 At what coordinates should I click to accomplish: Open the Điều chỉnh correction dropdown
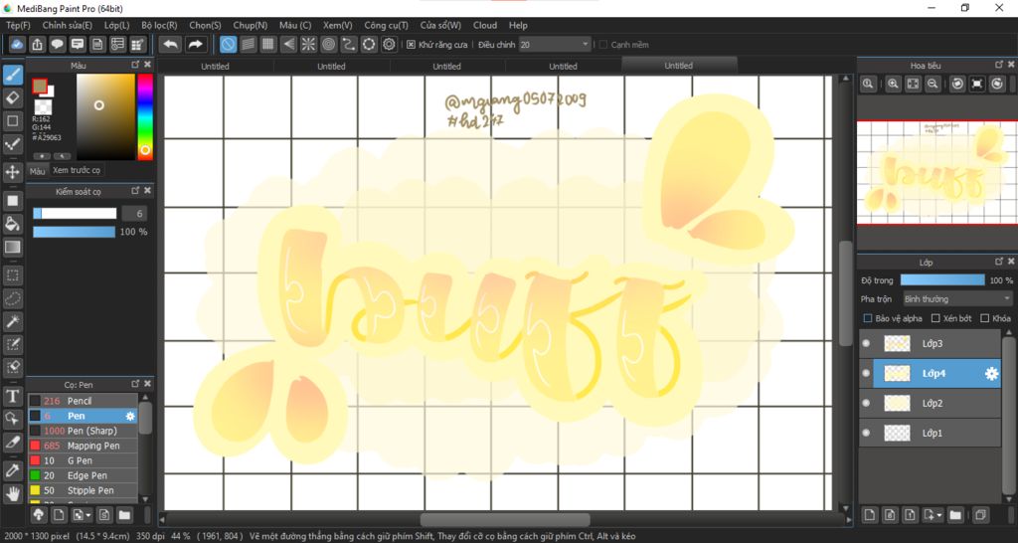point(555,45)
